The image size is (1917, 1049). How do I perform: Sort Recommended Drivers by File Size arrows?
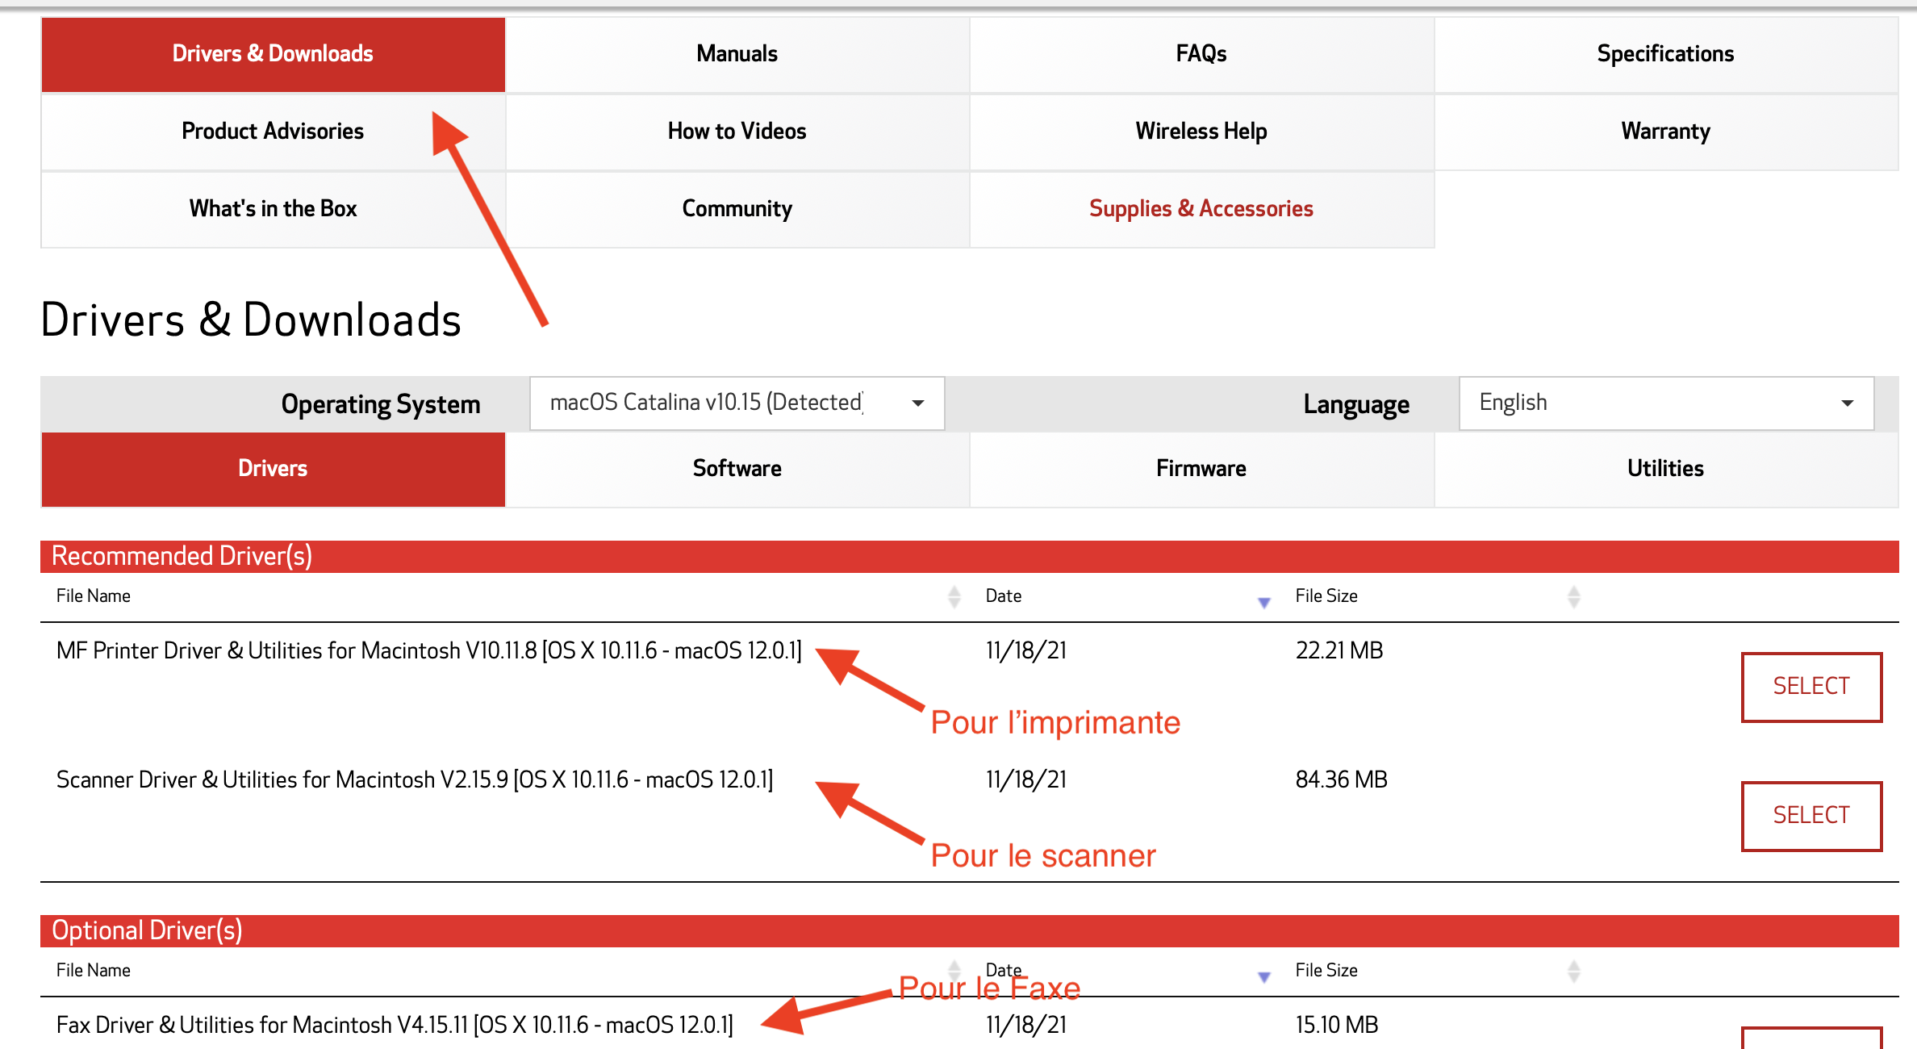[x=1573, y=596]
